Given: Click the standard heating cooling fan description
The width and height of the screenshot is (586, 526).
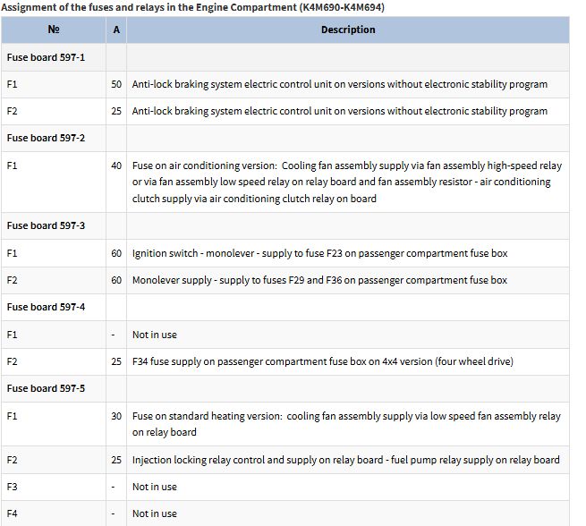Looking at the screenshot, I should coord(346,424).
